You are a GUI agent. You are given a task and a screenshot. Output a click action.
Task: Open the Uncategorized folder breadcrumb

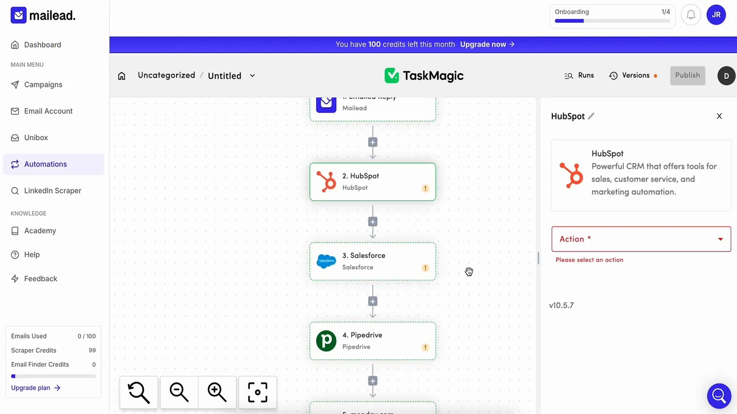pyautogui.click(x=167, y=76)
